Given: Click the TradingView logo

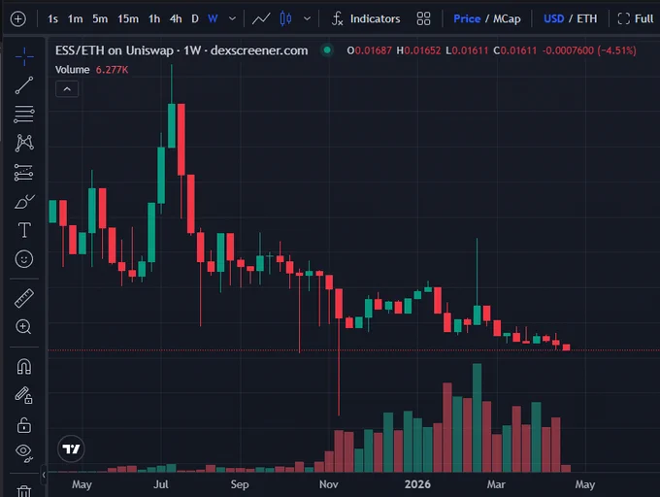Looking at the screenshot, I should (71, 449).
